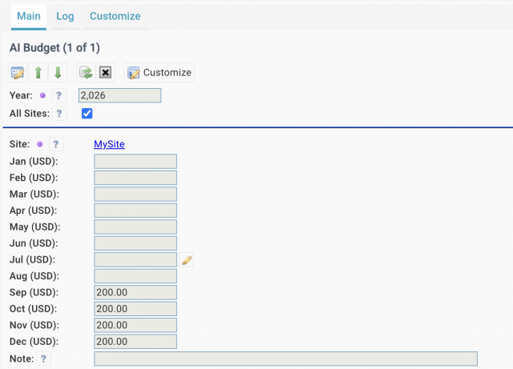This screenshot has width=513, height=369.
Task: Click the pencil icon beside Jul field
Action: [187, 260]
